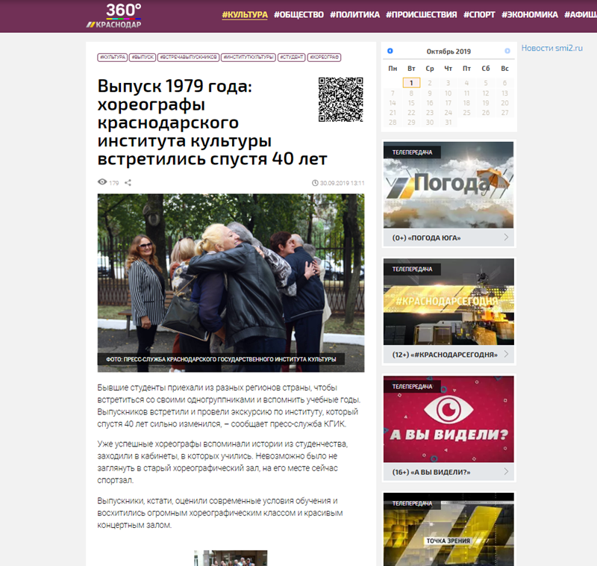The width and height of the screenshot is (597, 566).
Task: Switch to the #СПОРТ section
Action: click(x=479, y=14)
